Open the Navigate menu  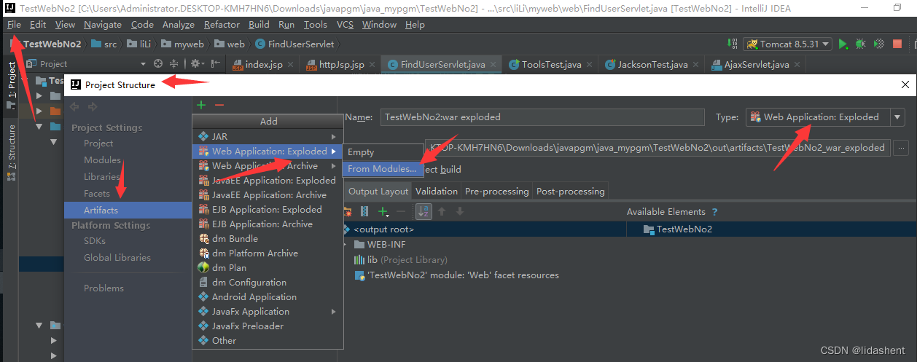[103, 24]
